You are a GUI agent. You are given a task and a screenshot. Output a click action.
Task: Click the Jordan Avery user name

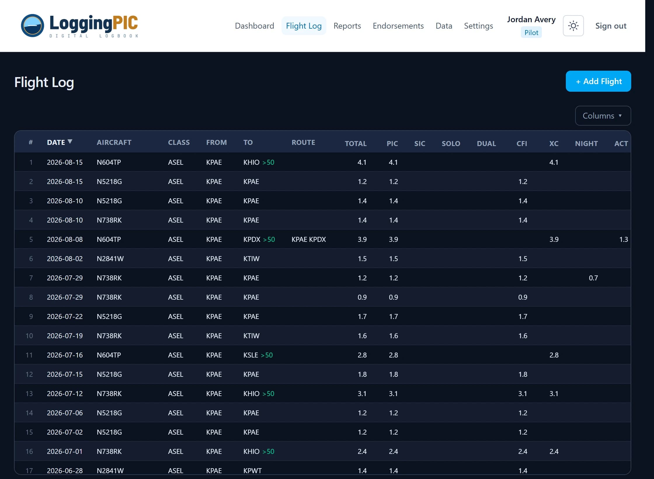531,19
